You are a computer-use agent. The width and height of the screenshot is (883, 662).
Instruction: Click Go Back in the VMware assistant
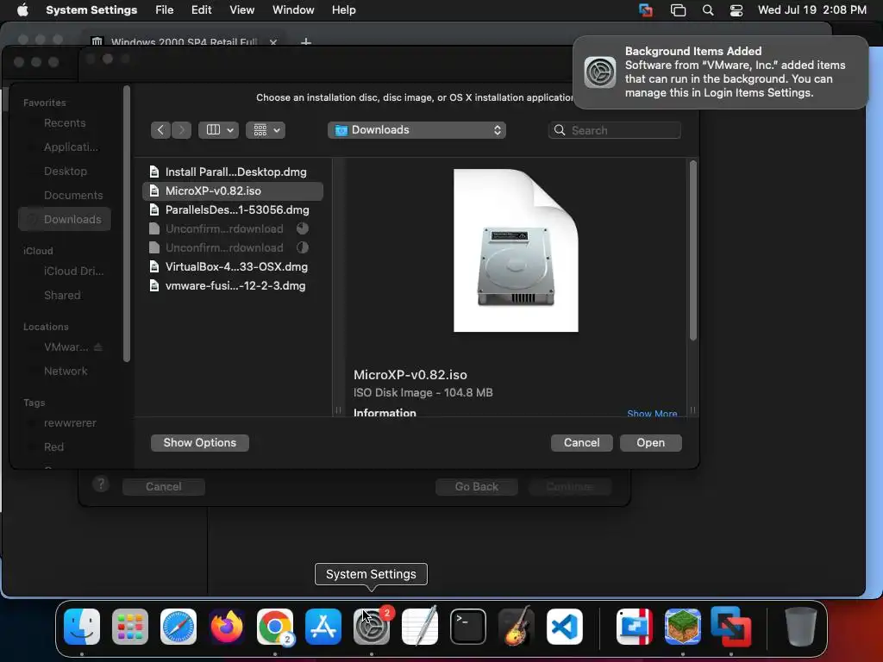(x=476, y=486)
